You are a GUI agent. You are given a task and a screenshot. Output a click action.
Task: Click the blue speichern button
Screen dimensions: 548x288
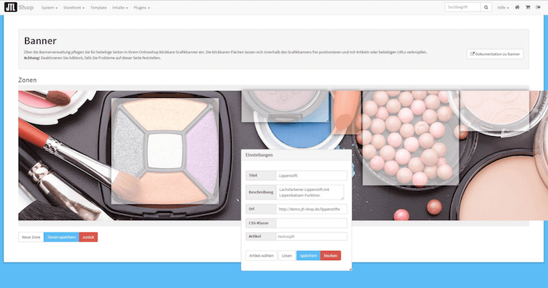pyautogui.click(x=308, y=255)
